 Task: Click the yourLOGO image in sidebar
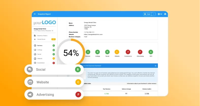44,23
